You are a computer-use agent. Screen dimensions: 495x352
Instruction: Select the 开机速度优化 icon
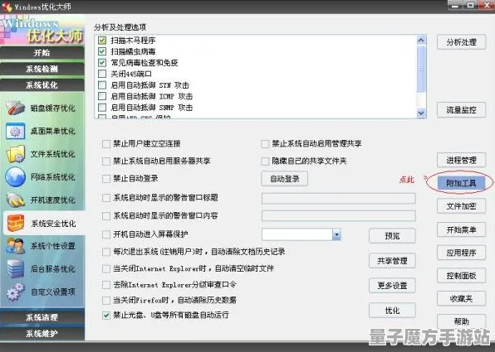[15, 200]
